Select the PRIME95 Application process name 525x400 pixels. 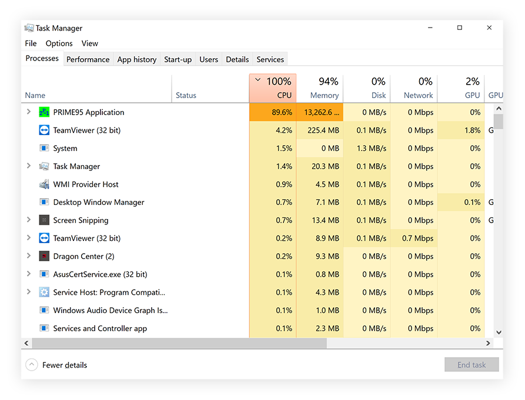point(89,112)
